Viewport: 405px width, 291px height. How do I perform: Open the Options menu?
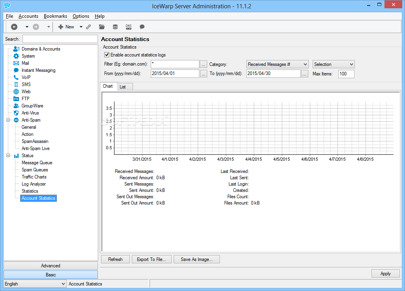(x=81, y=16)
